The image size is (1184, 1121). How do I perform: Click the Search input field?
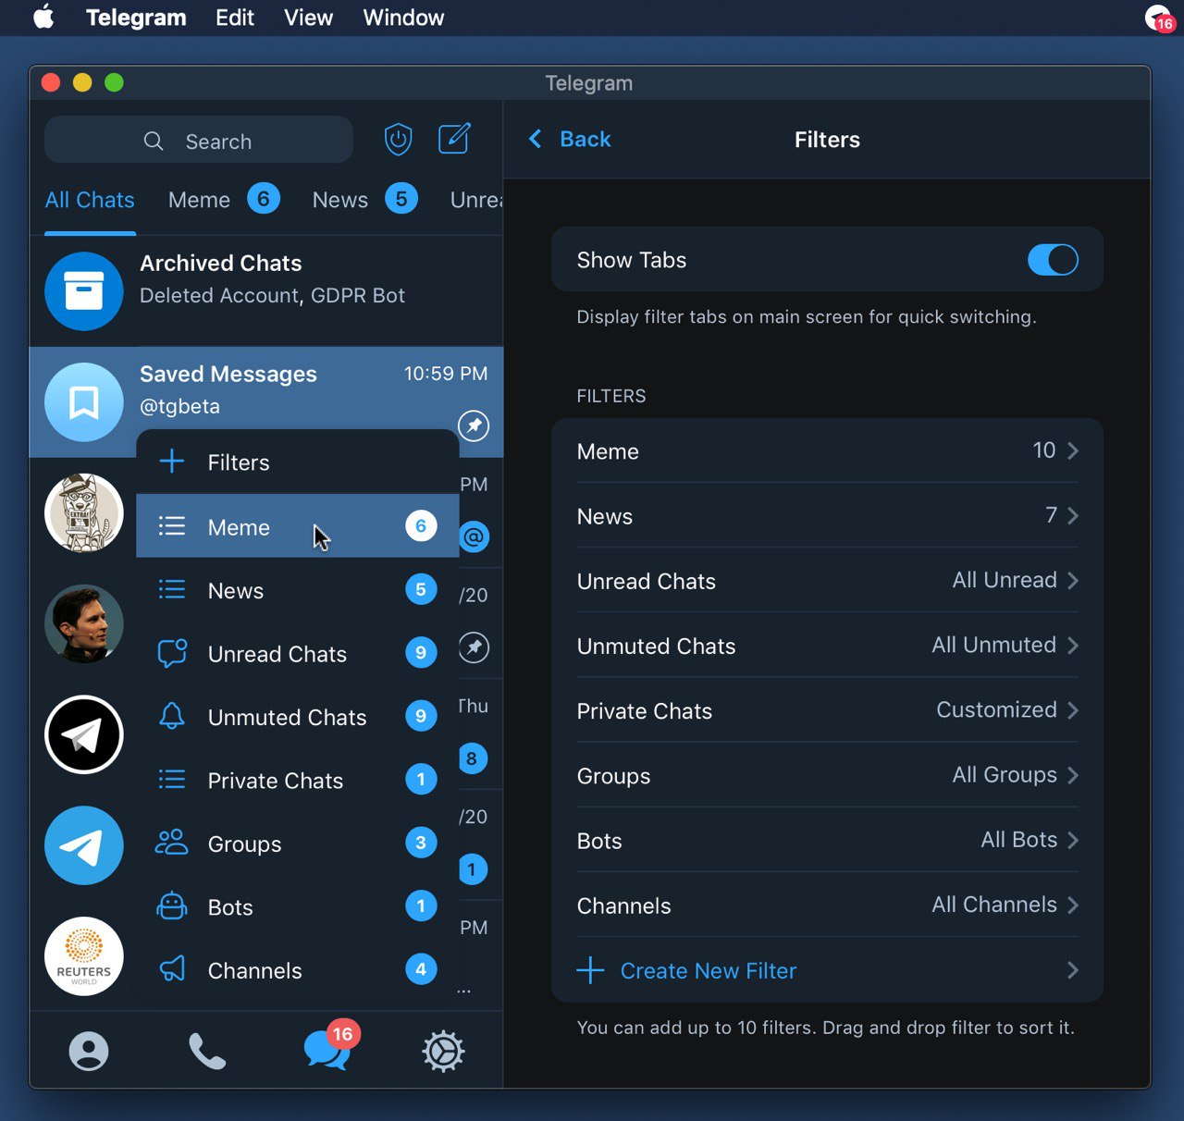(x=199, y=141)
